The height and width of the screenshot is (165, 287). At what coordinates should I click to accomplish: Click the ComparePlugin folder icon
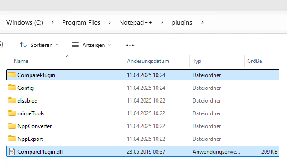pyautogui.click(x=12, y=75)
